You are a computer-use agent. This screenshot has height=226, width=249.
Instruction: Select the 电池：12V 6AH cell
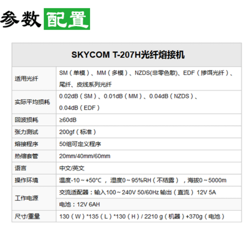click(x=149, y=205)
